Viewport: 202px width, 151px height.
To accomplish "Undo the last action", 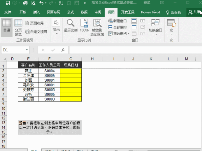I will coord(41,3).
